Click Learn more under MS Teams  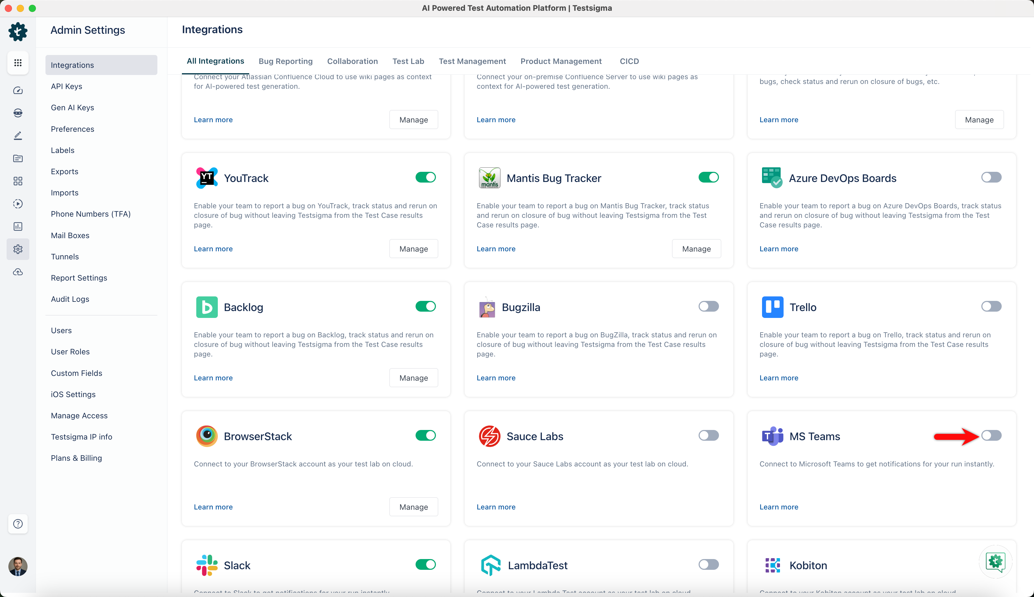pos(779,507)
